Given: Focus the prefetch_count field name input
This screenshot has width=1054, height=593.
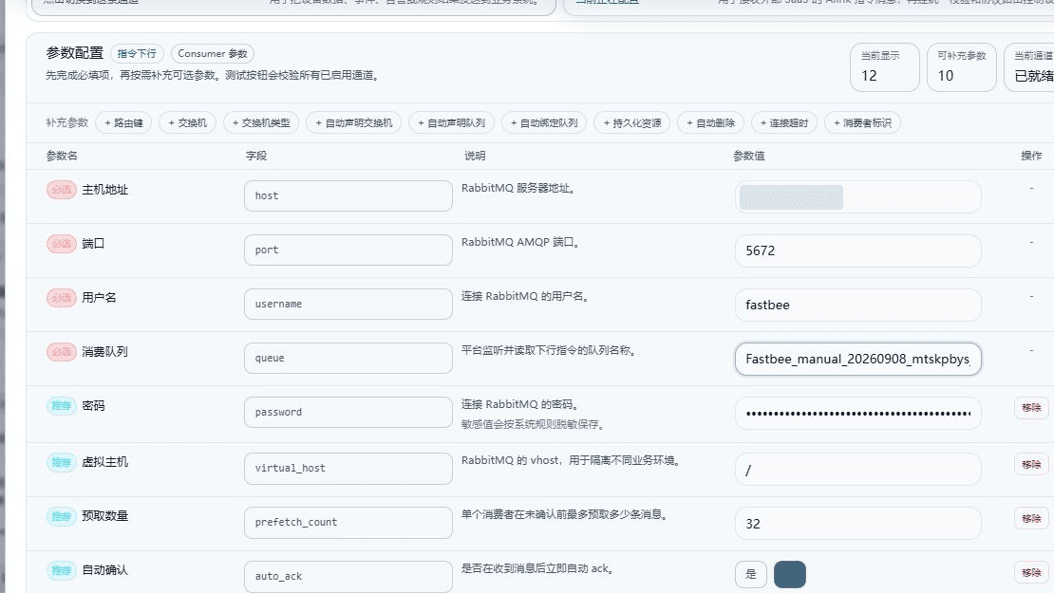Looking at the screenshot, I should click(348, 522).
